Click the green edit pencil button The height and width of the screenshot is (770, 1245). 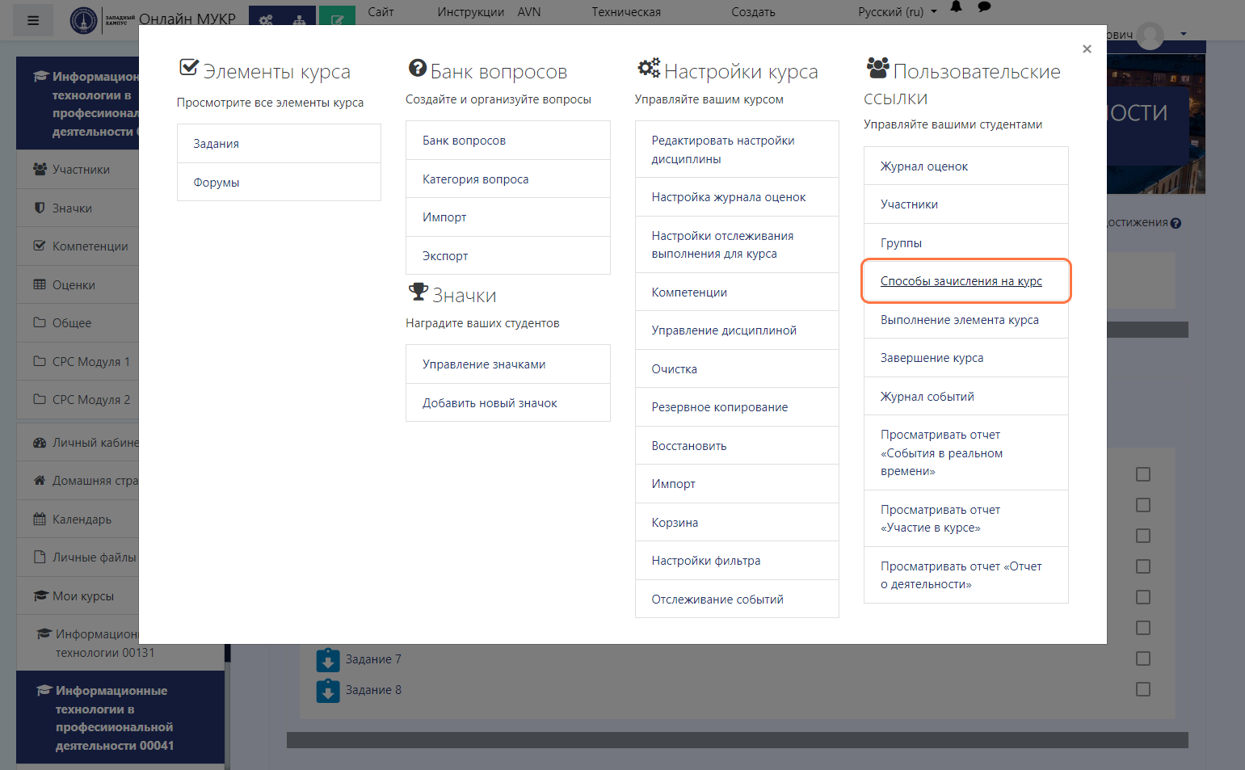[x=337, y=19]
